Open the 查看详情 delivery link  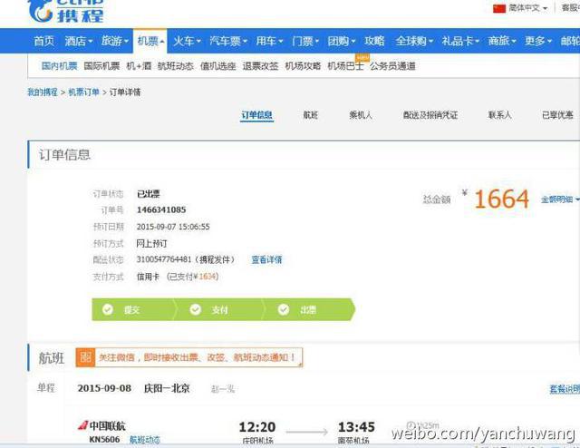point(266,259)
